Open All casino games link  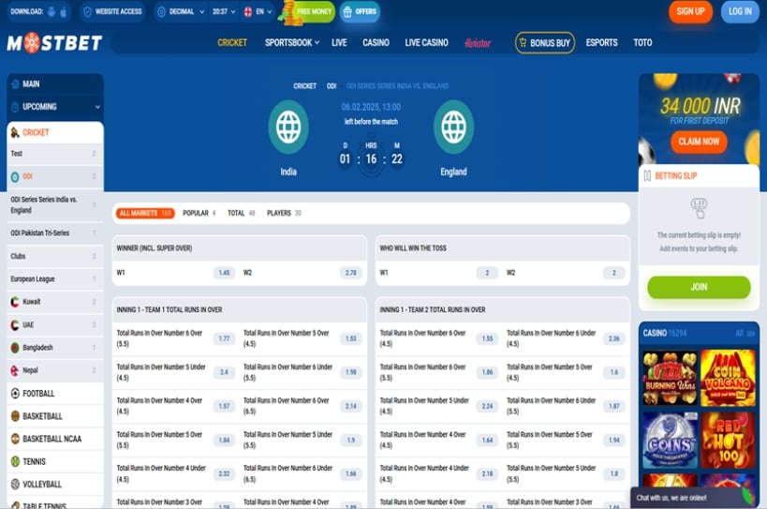point(745,334)
